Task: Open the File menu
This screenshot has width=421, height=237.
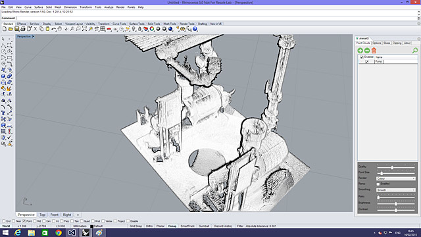Action: tap(3, 7)
